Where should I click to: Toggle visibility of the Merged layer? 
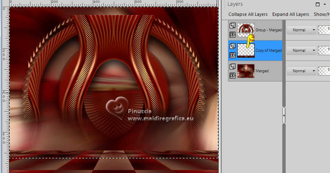click(233, 76)
